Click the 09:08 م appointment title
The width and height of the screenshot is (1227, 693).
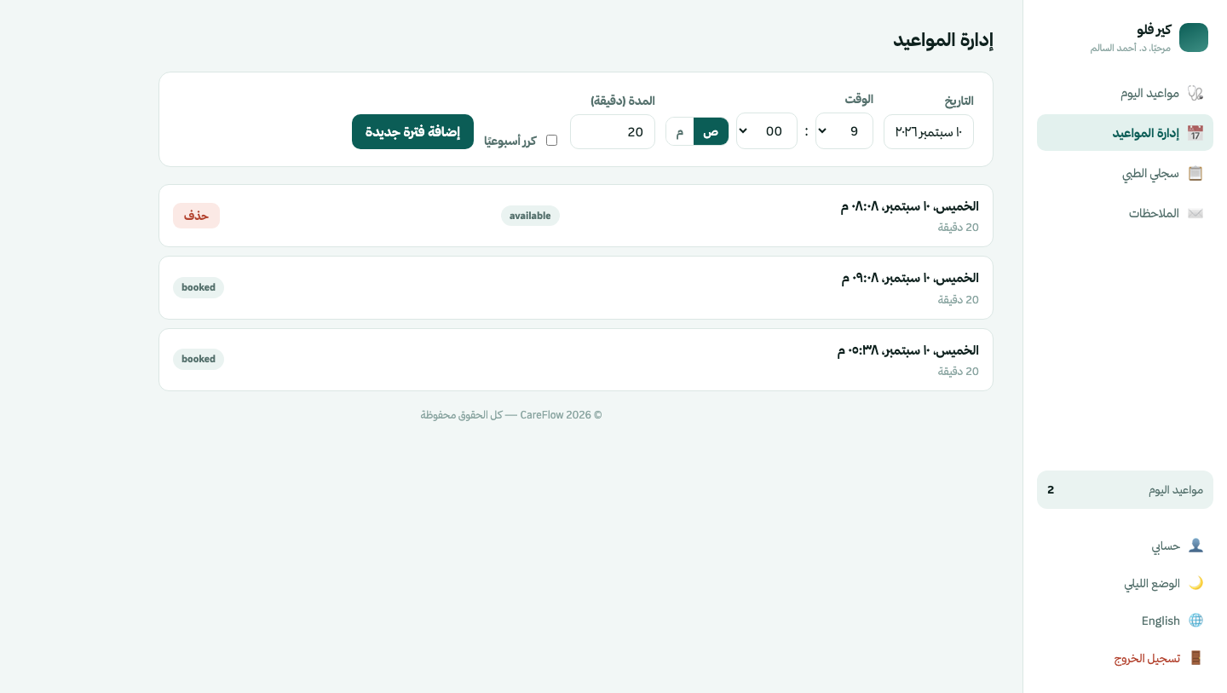coord(910,278)
